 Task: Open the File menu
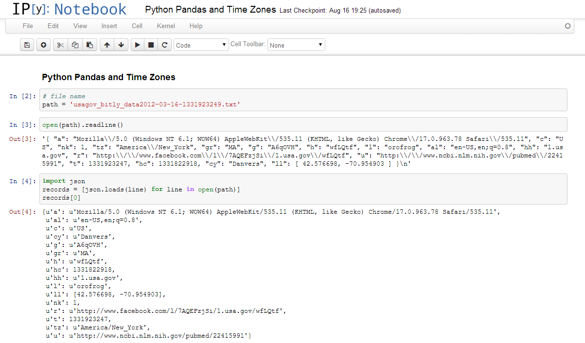pos(28,26)
